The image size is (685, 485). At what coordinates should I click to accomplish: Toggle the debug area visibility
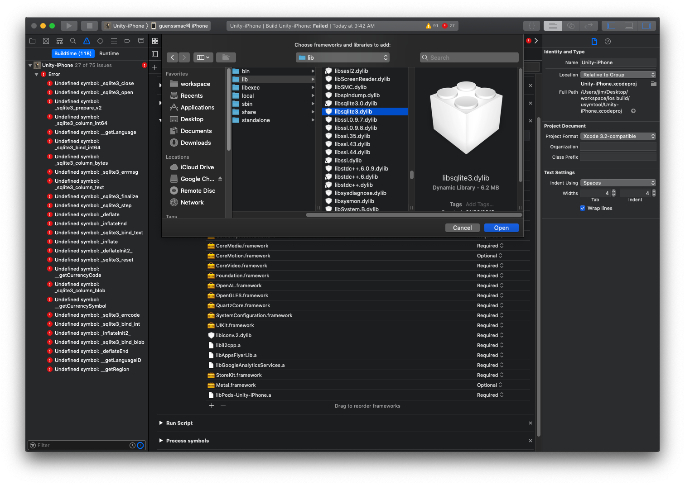click(629, 26)
